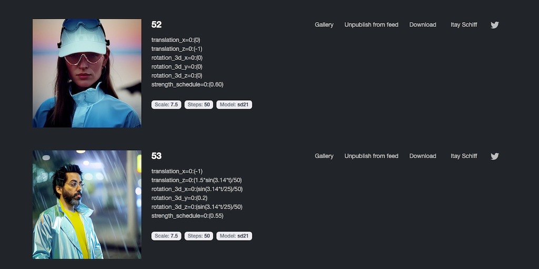This screenshot has height=269, width=539.
Task: Open Gallery link for post 52
Action: pos(324,25)
